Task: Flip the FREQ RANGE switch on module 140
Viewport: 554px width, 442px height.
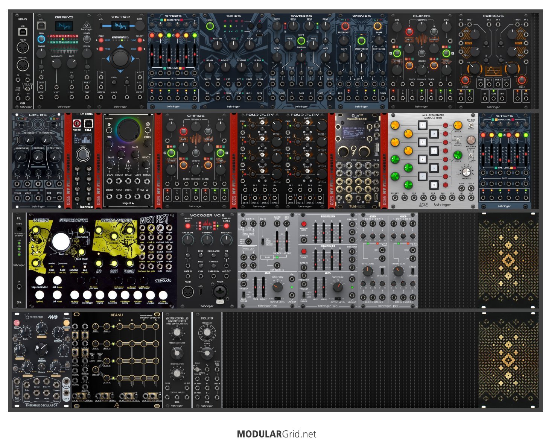Action: coord(304,294)
